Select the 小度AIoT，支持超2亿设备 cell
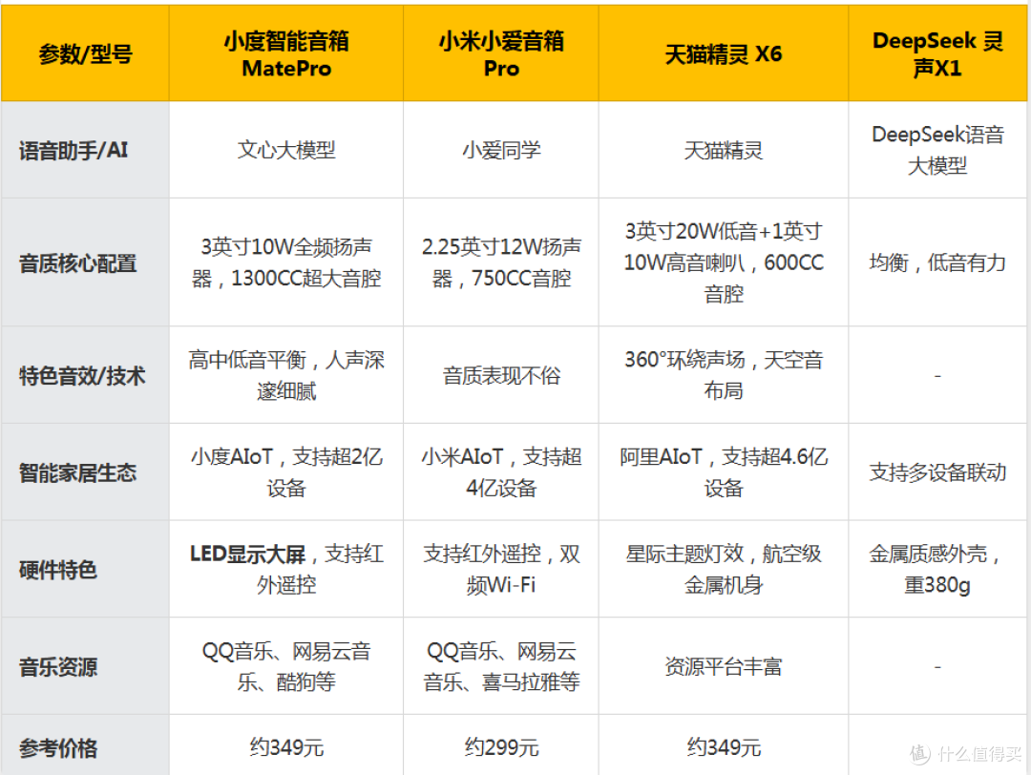The width and height of the screenshot is (1031, 775). (x=286, y=472)
